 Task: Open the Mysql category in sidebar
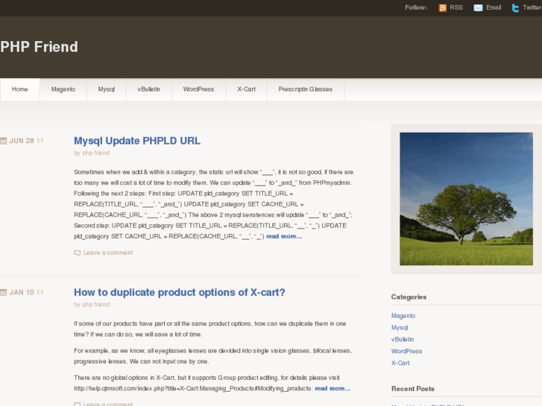(x=400, y=328)
